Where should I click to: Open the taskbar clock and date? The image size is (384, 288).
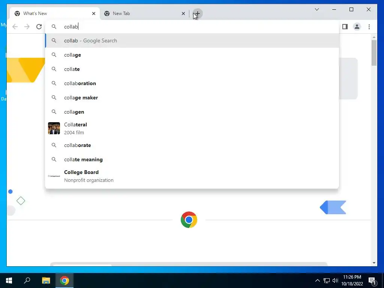[352, 280]
